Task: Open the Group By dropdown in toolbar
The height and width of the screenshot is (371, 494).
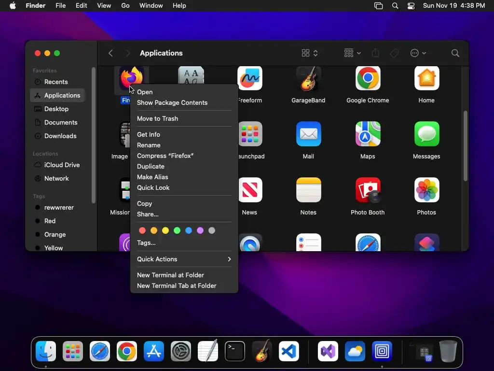Action: (352, 53)
